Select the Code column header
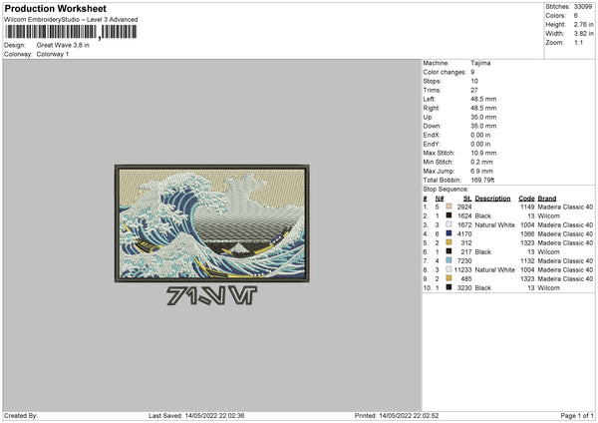 click(x=526, y=199)
